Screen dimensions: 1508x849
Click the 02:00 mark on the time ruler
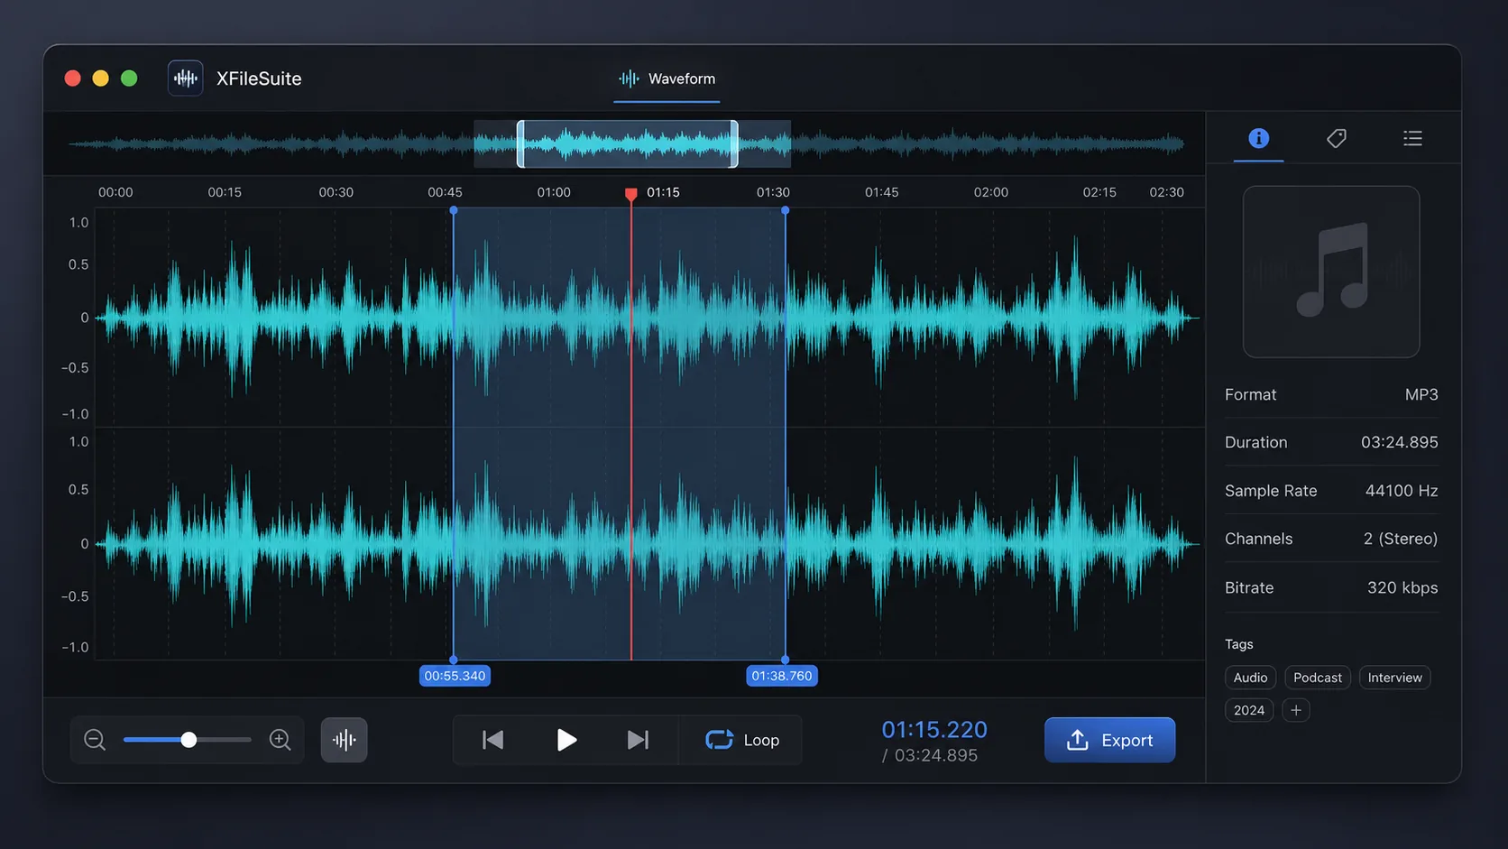pos(990,192)
